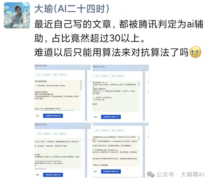Image resolution: width=211 pixels, height=183 pixels.
Task: Open the bottom-left 小程序 article screenshot thumbnail
Action: (63, 150)
